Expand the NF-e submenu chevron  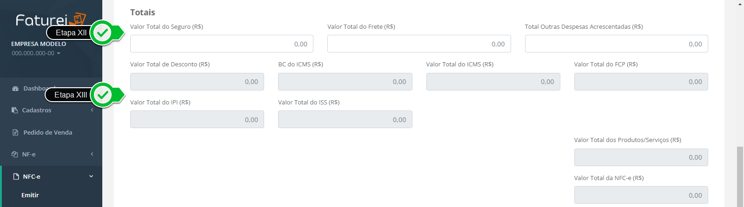click(x=92, y=154)
